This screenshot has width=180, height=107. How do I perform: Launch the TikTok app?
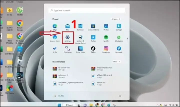pos(93,49)
